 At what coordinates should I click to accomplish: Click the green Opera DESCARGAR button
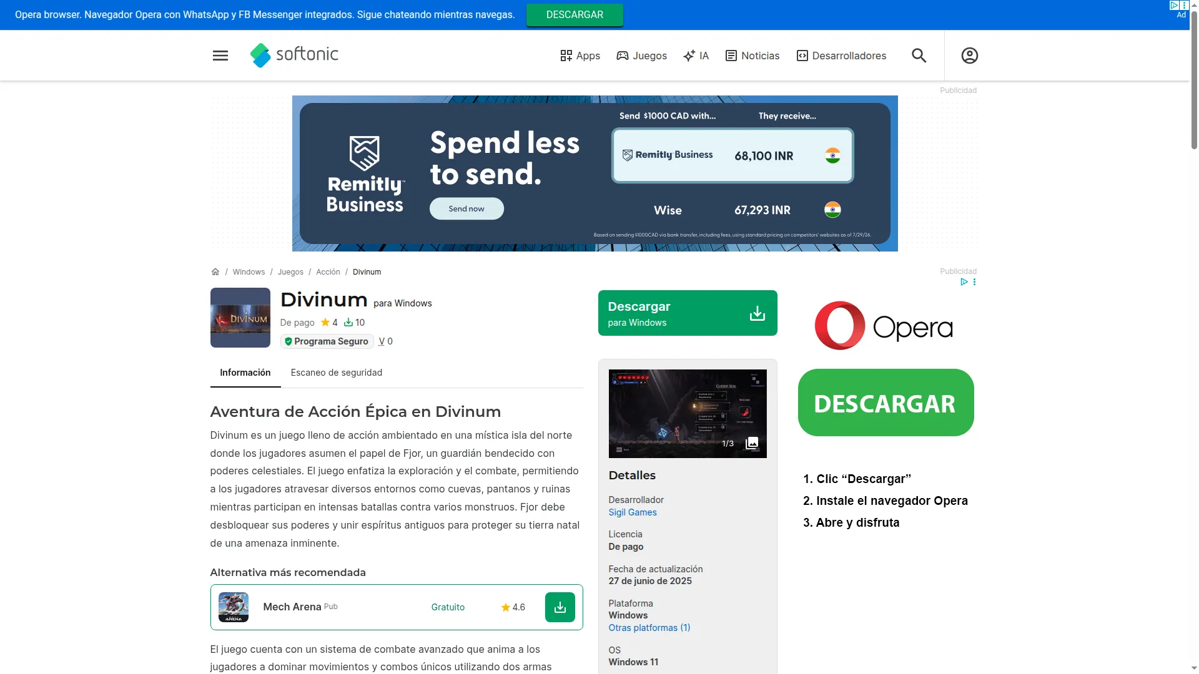886,403
